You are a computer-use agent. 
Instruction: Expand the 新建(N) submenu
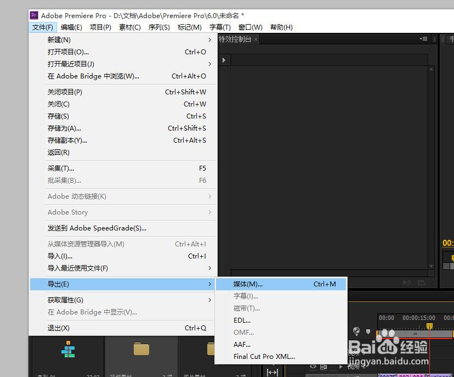tap(59, 40)
